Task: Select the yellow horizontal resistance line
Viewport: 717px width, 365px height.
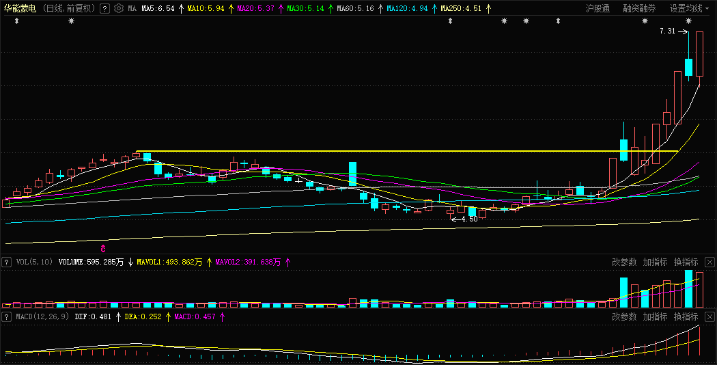Action: (x=407, y=150)
